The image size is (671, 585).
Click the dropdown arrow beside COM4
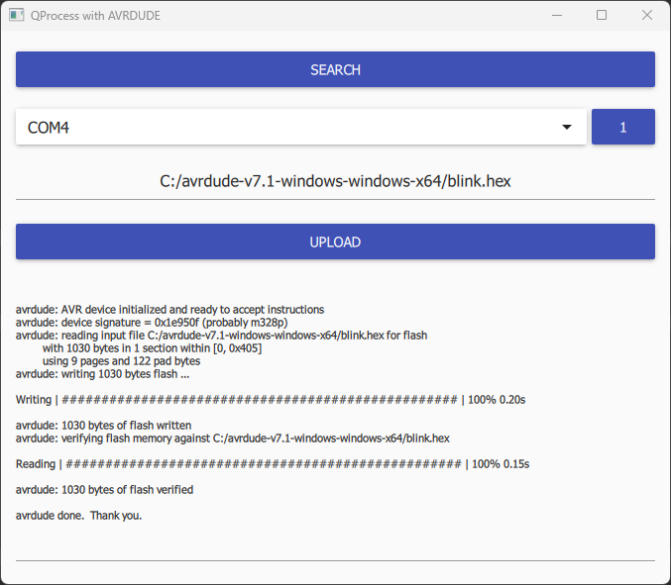(x=567, y=127)
